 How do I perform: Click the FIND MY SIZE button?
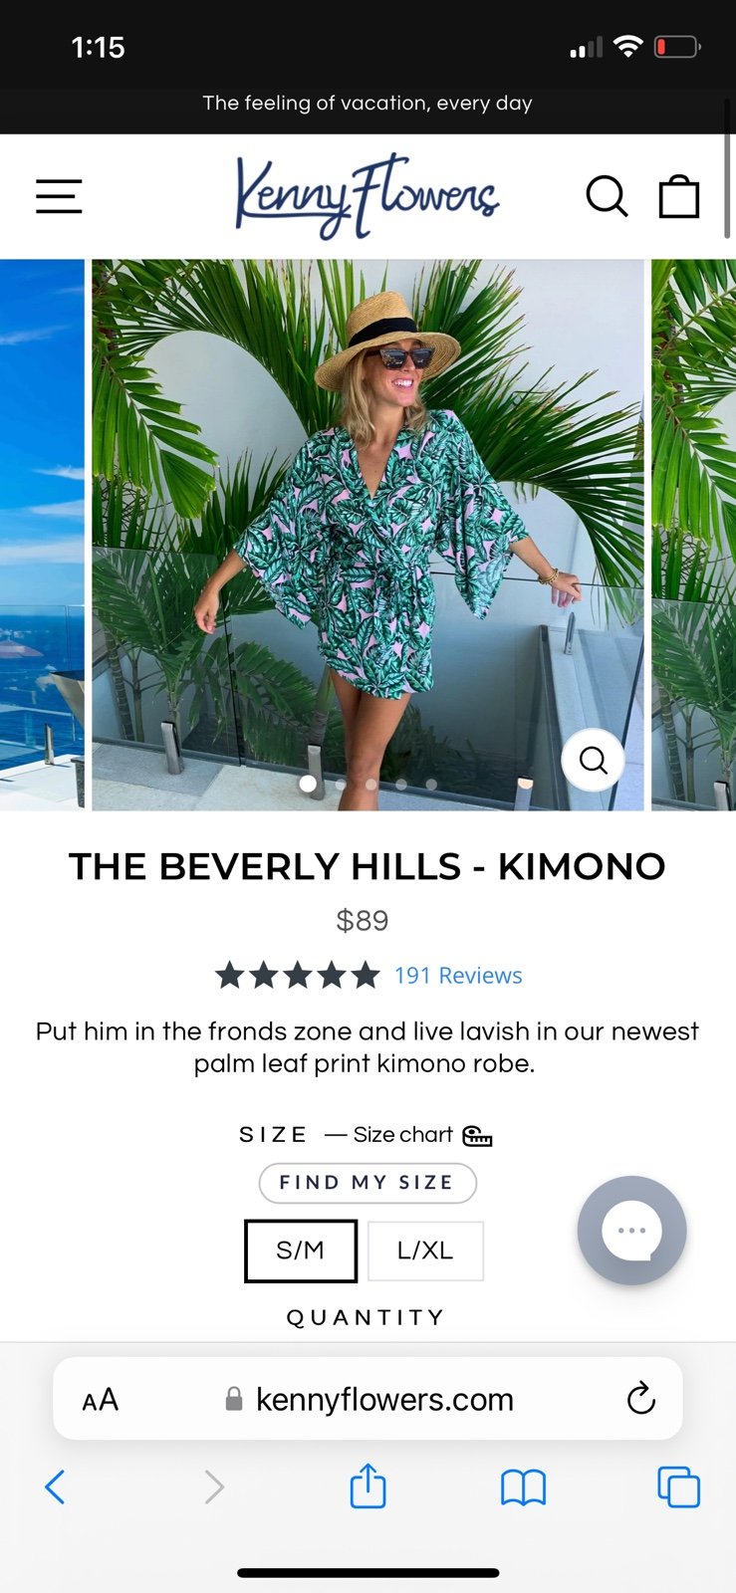[x=368, y=1183]
